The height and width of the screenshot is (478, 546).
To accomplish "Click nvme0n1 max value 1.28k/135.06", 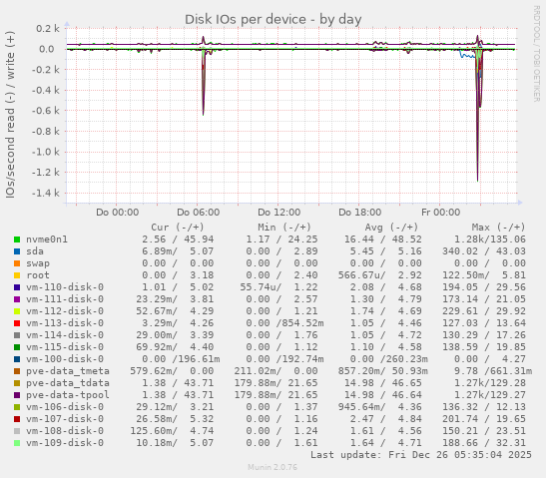I will pos(489,239).
